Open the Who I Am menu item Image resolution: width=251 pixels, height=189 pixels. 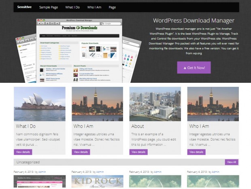pyautogui.click(x=94, y=7)
